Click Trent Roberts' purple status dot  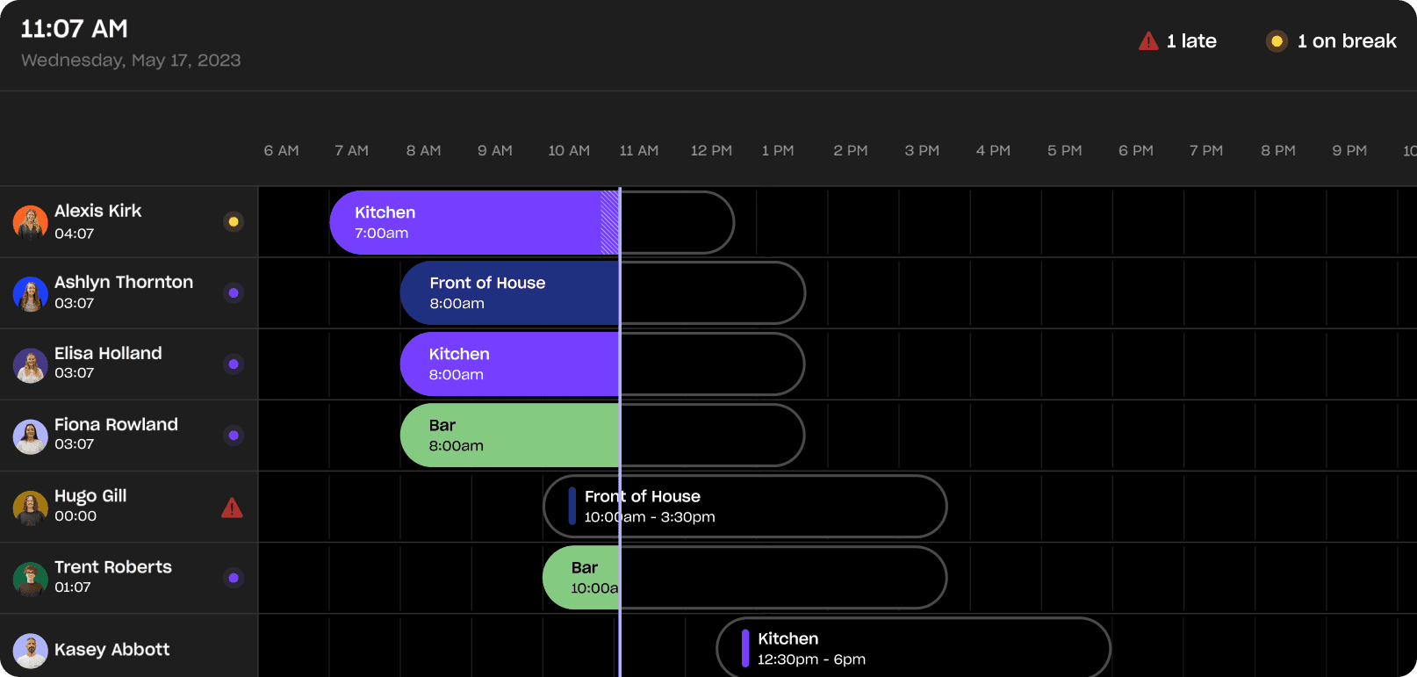[234, 578]
